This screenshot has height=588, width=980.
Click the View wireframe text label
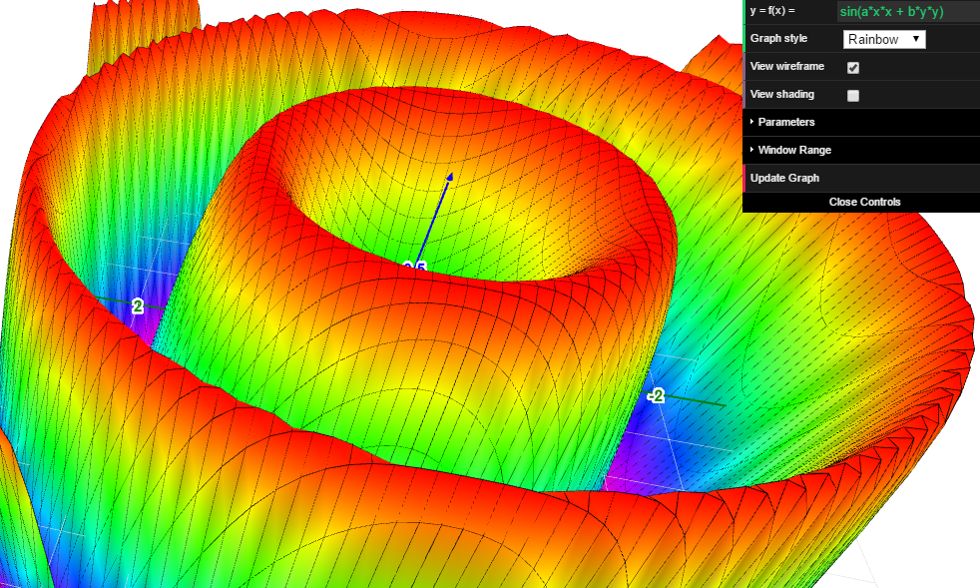pyautogui.click(x=787, y=66)
